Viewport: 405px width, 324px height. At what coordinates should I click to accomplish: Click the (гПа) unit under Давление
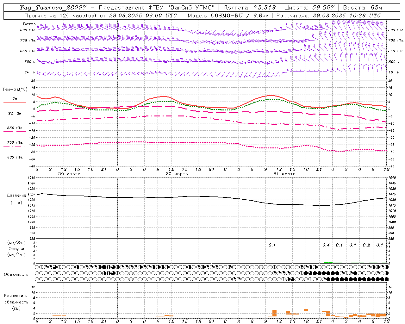point(16,203)
